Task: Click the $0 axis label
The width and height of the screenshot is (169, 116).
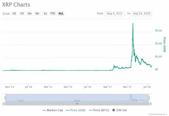Action: coord(157,69)
